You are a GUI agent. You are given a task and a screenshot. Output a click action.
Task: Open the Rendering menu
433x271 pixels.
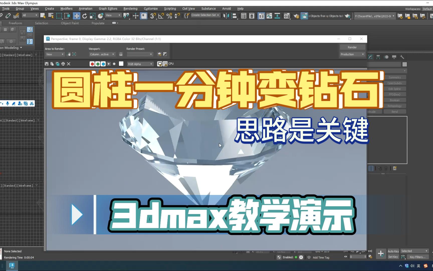pyautogui.click(x=130, y=9)
